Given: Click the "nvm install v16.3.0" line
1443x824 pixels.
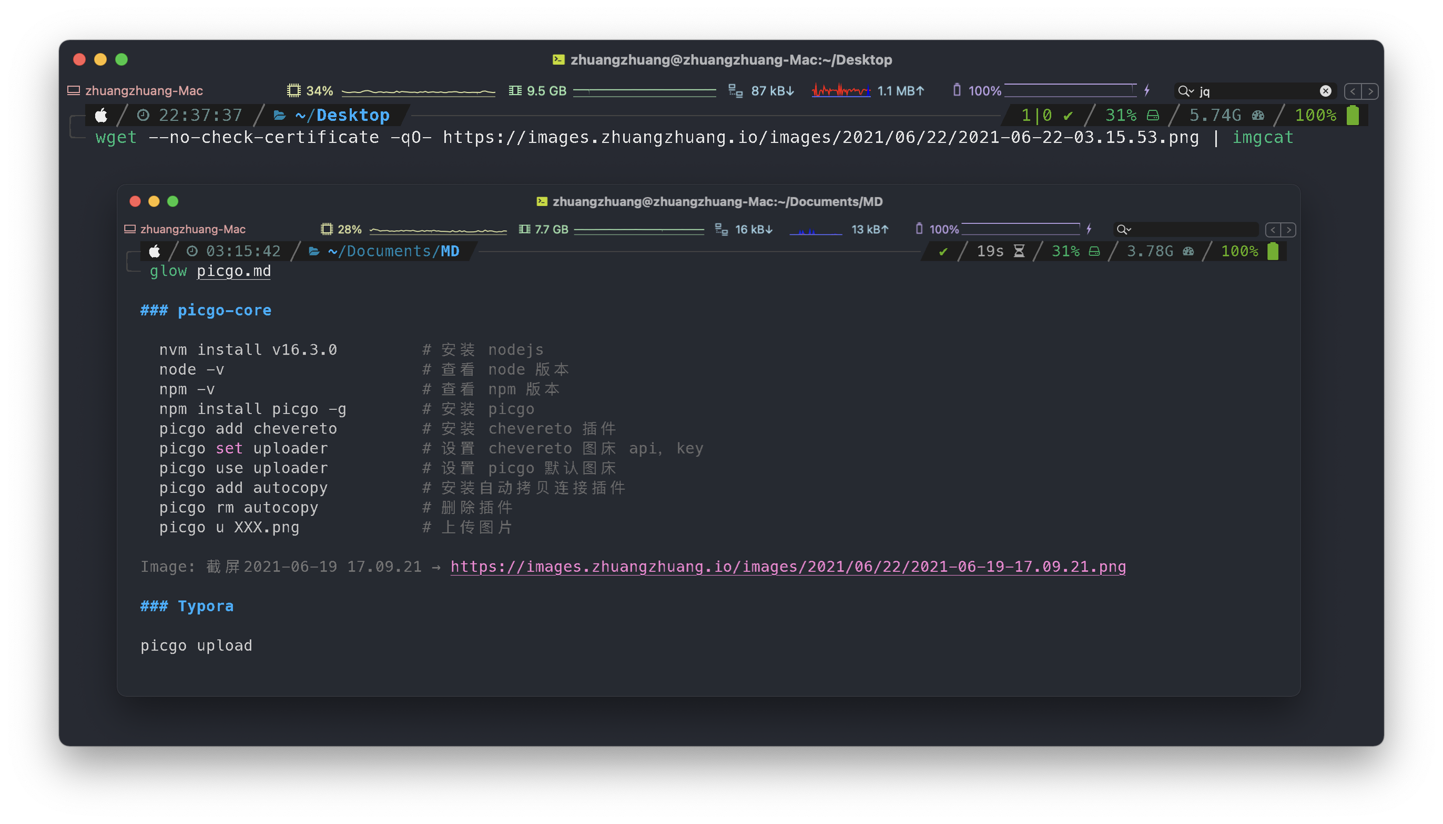Looking at the screenshot, I should click(x=248, y=350).
